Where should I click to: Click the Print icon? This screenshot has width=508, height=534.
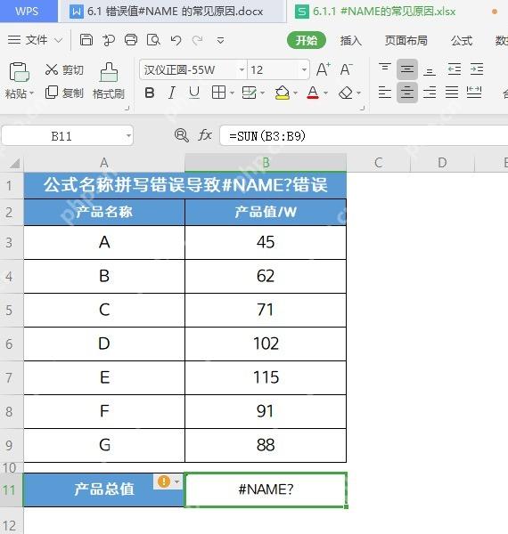click(131, 40)
